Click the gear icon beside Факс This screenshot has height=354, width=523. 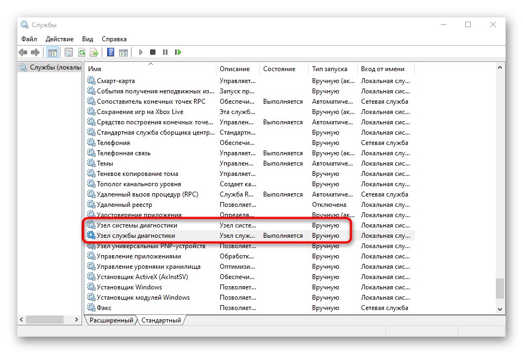(91, 307)
